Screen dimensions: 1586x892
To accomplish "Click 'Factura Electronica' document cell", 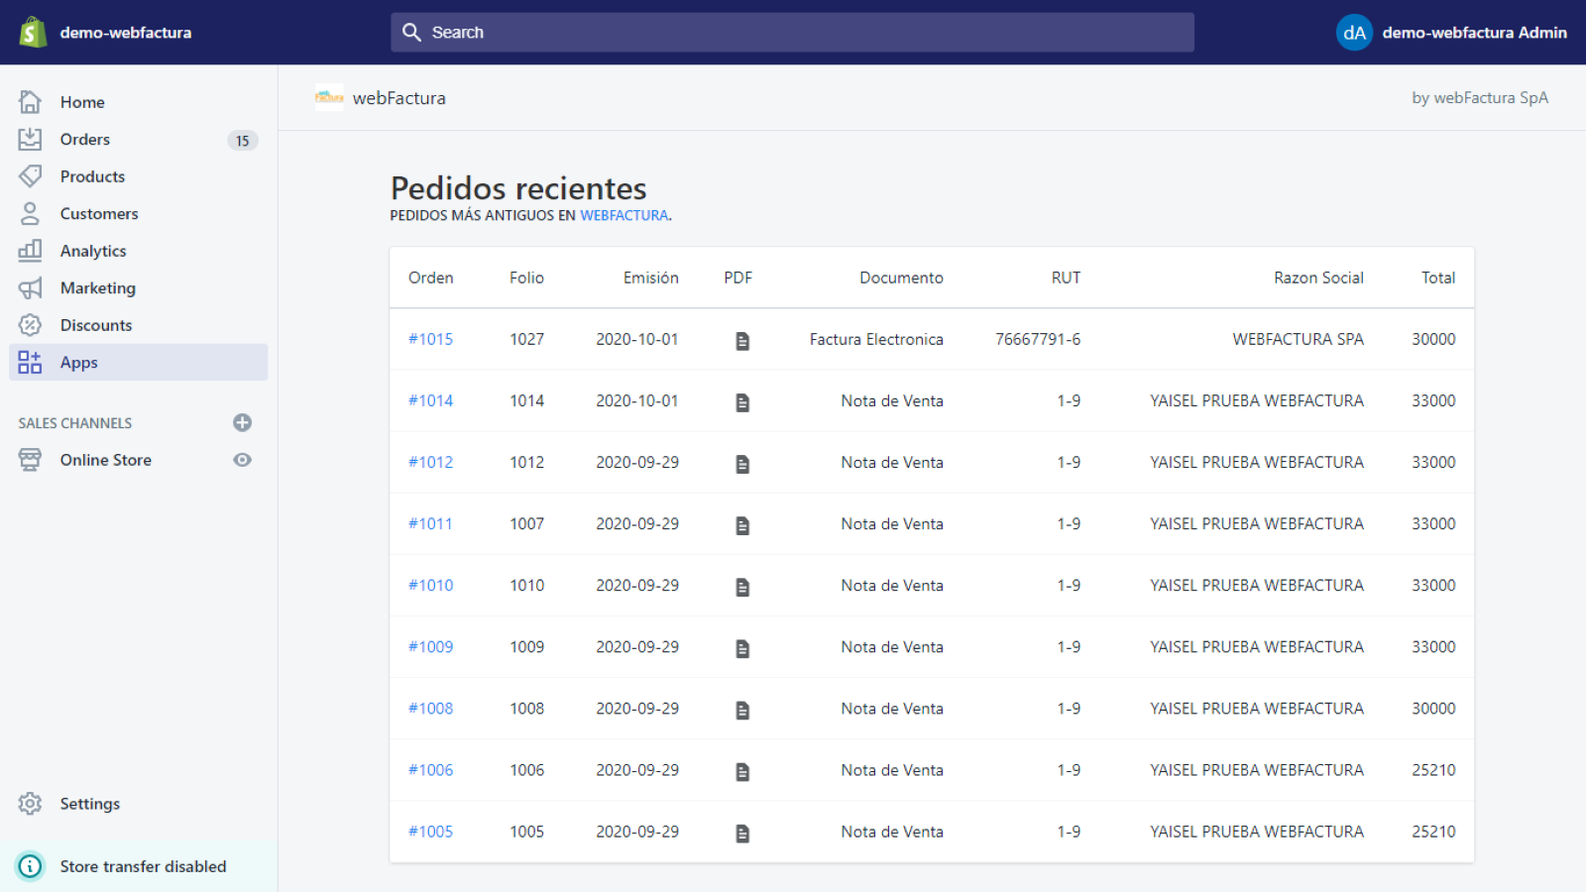I will point(876,339).
